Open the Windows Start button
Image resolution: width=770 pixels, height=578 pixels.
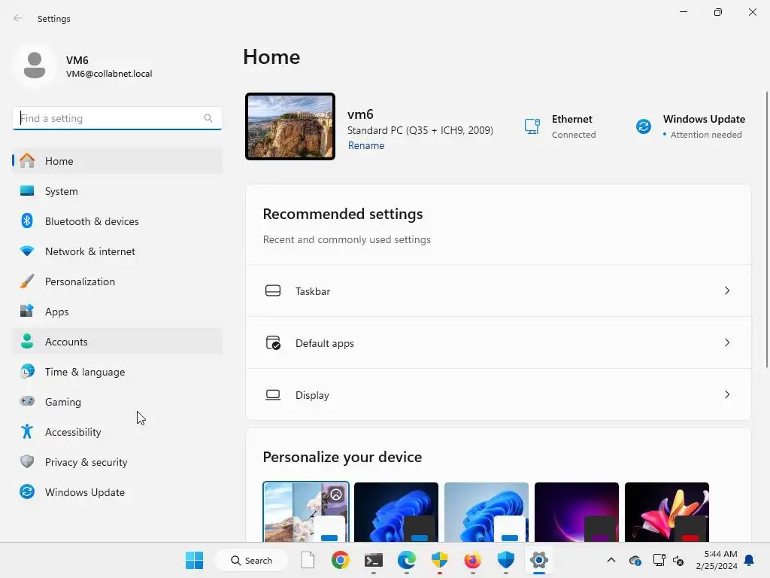click(x=195, y=560)
